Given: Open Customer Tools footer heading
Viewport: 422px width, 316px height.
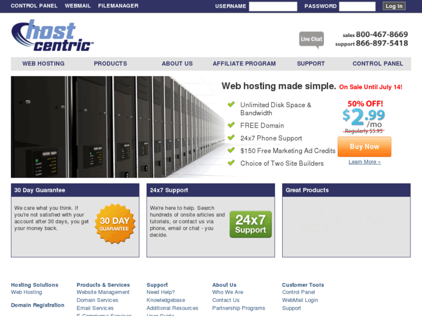Looking at the screenshot, I should pyautogui.click(x=303, y=285).
